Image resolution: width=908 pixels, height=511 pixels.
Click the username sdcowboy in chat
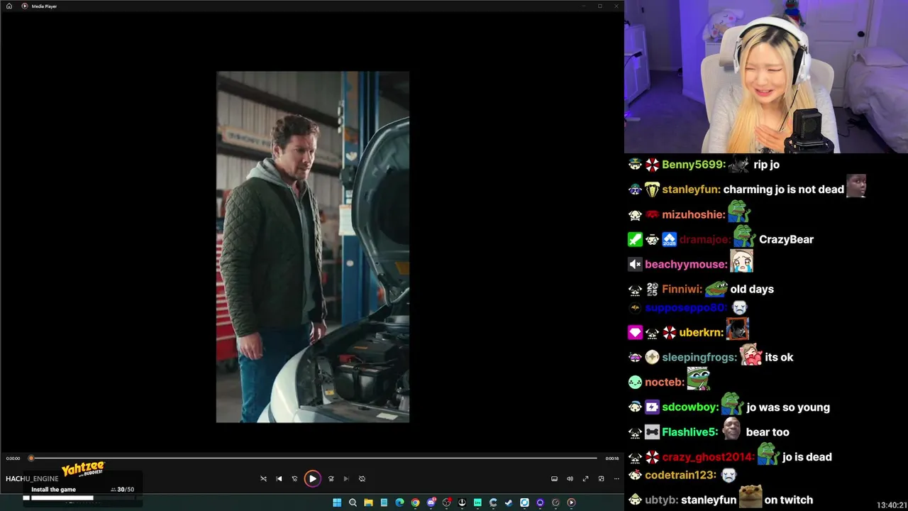(x=691, y=407)
